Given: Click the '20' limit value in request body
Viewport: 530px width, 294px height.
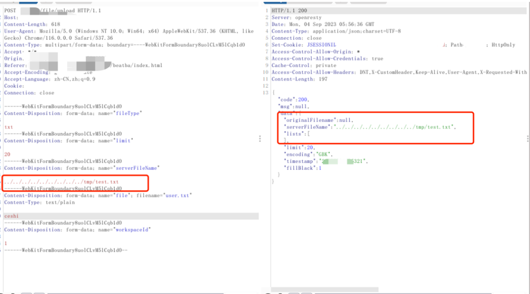Looking at the screenshot, I should 7,155.
